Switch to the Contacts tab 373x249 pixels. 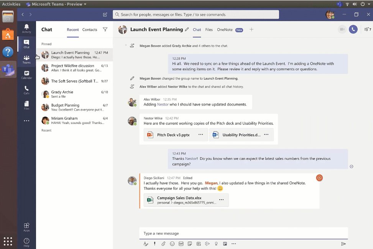click(90, 30)
